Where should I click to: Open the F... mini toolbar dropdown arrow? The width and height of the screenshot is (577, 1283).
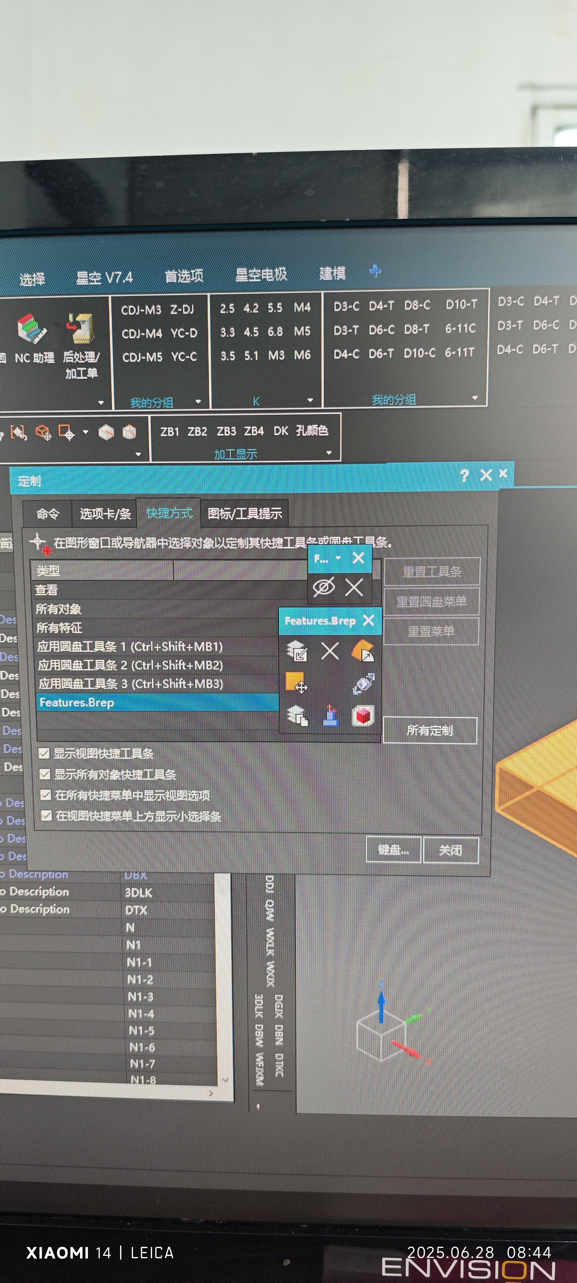point(338,558)
